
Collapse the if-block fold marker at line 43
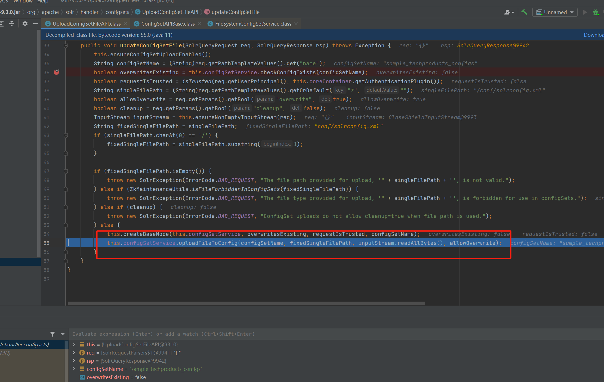point(66,135)
